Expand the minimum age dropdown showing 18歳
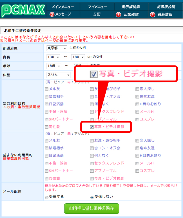 53,66
